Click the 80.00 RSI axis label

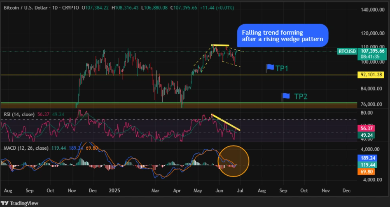pos(367,113)
